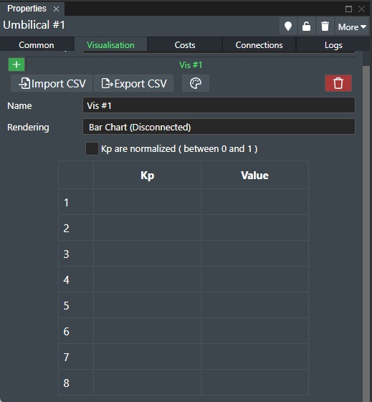Image resolution: width=372 pixels, height=402 pixels.
Task: Click Value cell in row 4
Action: 255,279
